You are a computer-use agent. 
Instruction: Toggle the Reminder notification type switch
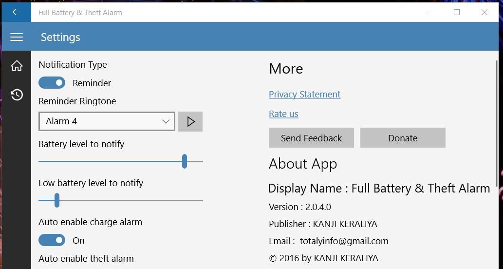[x=52, y=83]
